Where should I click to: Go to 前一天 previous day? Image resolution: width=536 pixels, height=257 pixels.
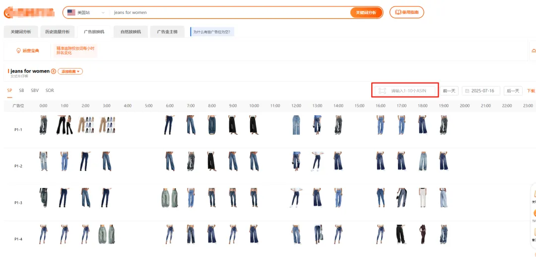pos(449,90)
